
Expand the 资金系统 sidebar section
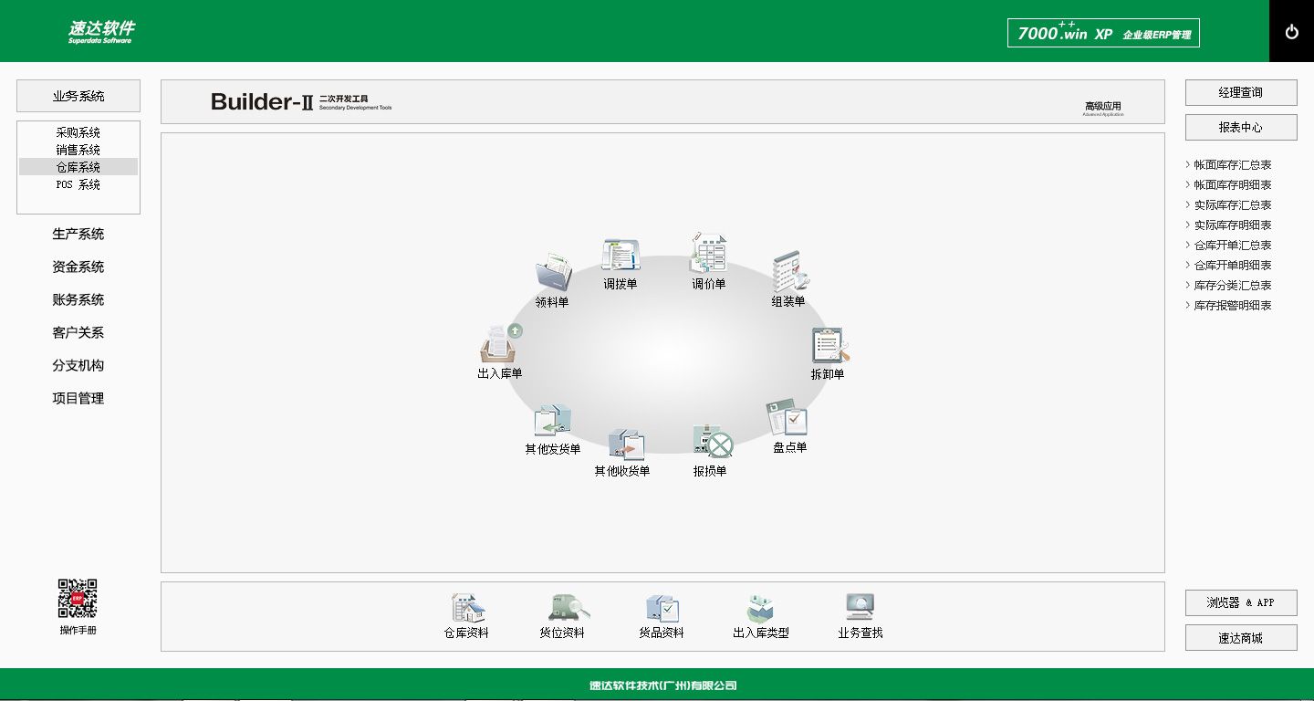pos(78,267)
